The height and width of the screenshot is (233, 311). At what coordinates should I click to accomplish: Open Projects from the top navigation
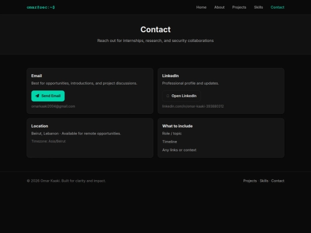coord(239,7)
